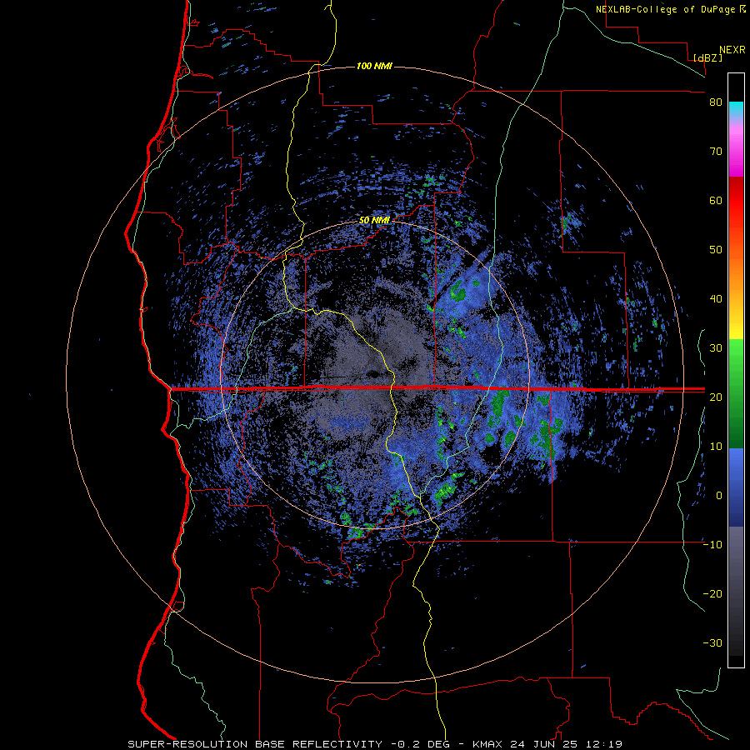Click the 50 NMI range ring label
Image resolution: width=750 pixels, height=750 pixels.
click(x=374, y=221)
